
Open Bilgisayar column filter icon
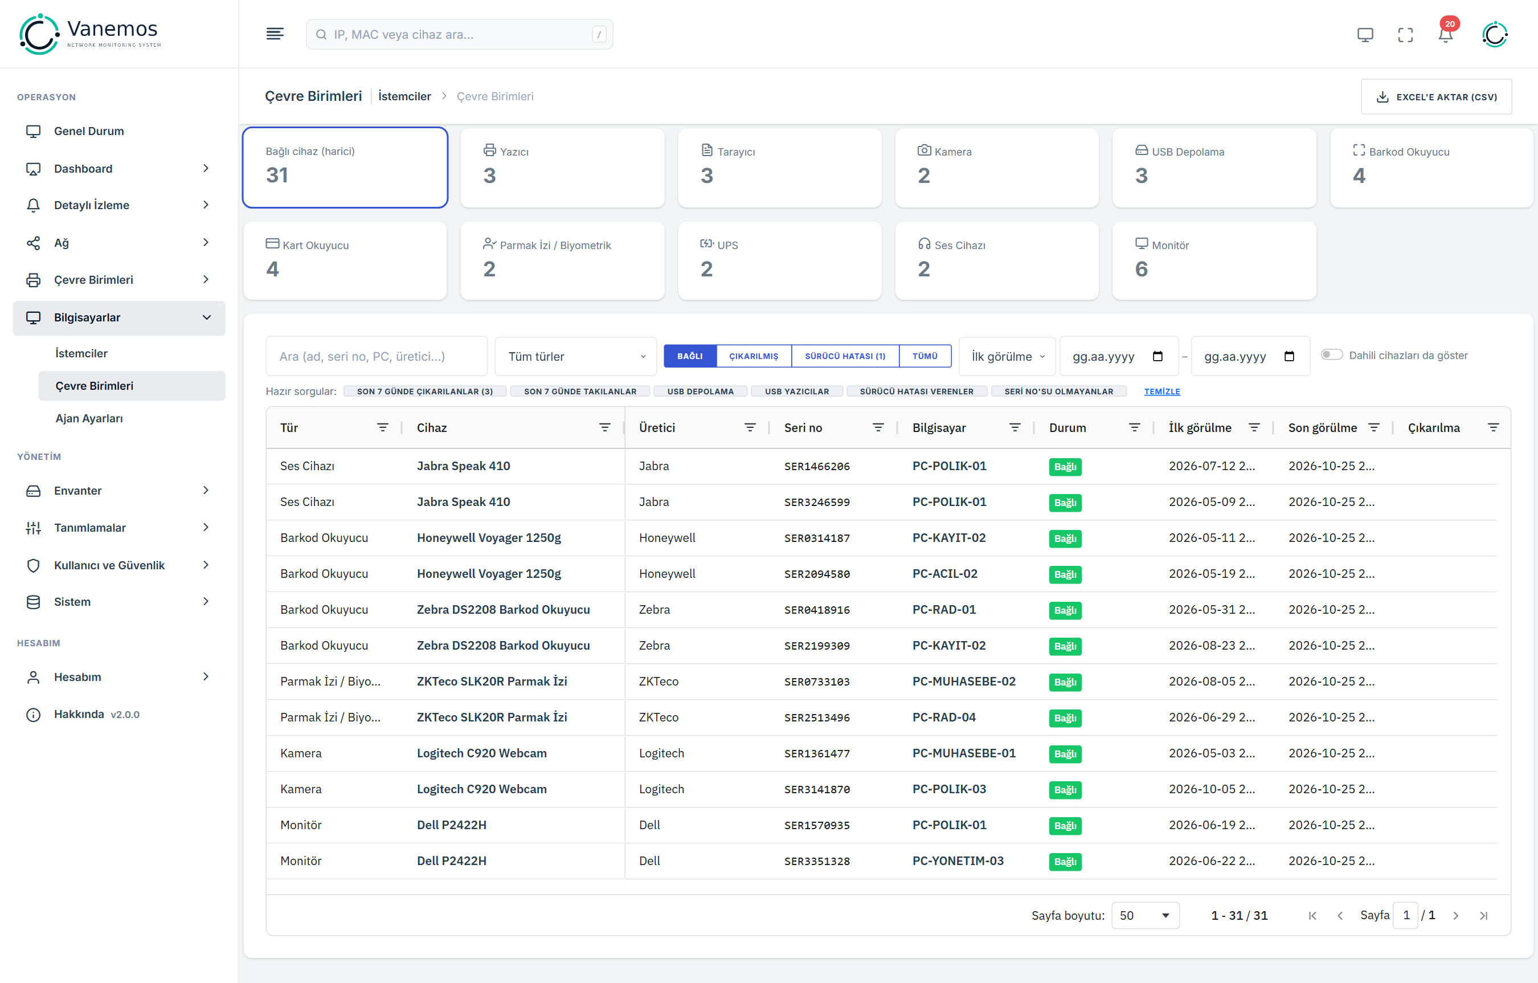pyautogui.click(x=1015, y=427)
